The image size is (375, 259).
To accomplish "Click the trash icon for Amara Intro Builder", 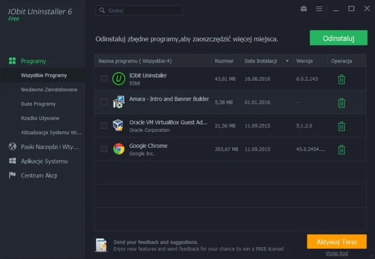I will 341,103.
